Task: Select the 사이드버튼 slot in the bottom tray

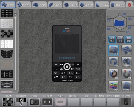Action: click(x=47, y=102)
